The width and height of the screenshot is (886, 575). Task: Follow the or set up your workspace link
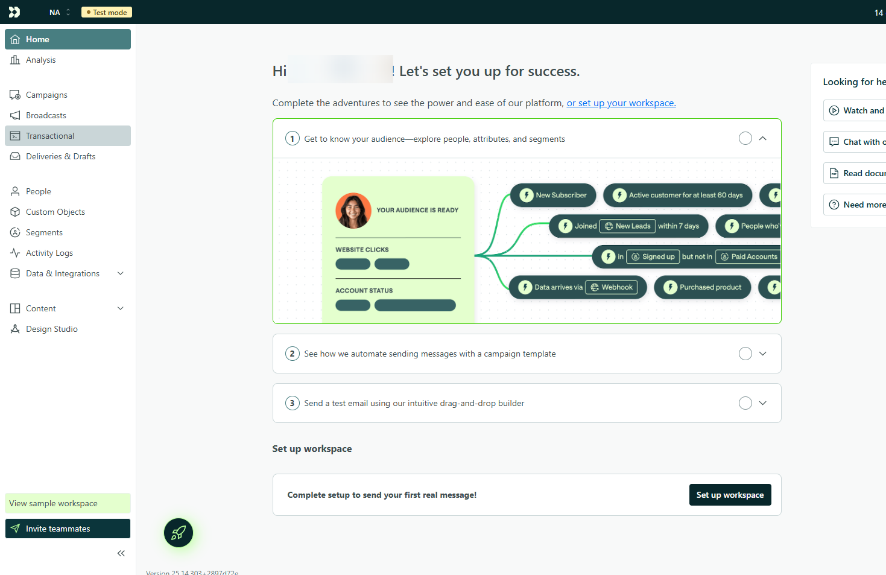(621, 103)
